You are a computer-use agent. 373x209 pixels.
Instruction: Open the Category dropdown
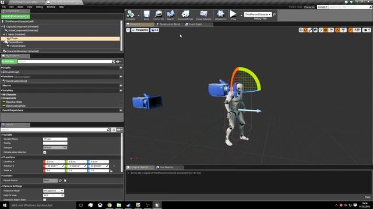(55, 147)
